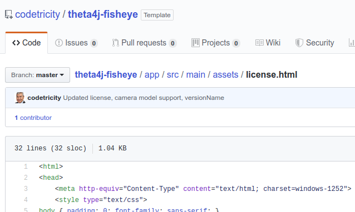Viewport: 355px width, 212px height.
Task: Open the Security tab
Action: click(315, 43)
